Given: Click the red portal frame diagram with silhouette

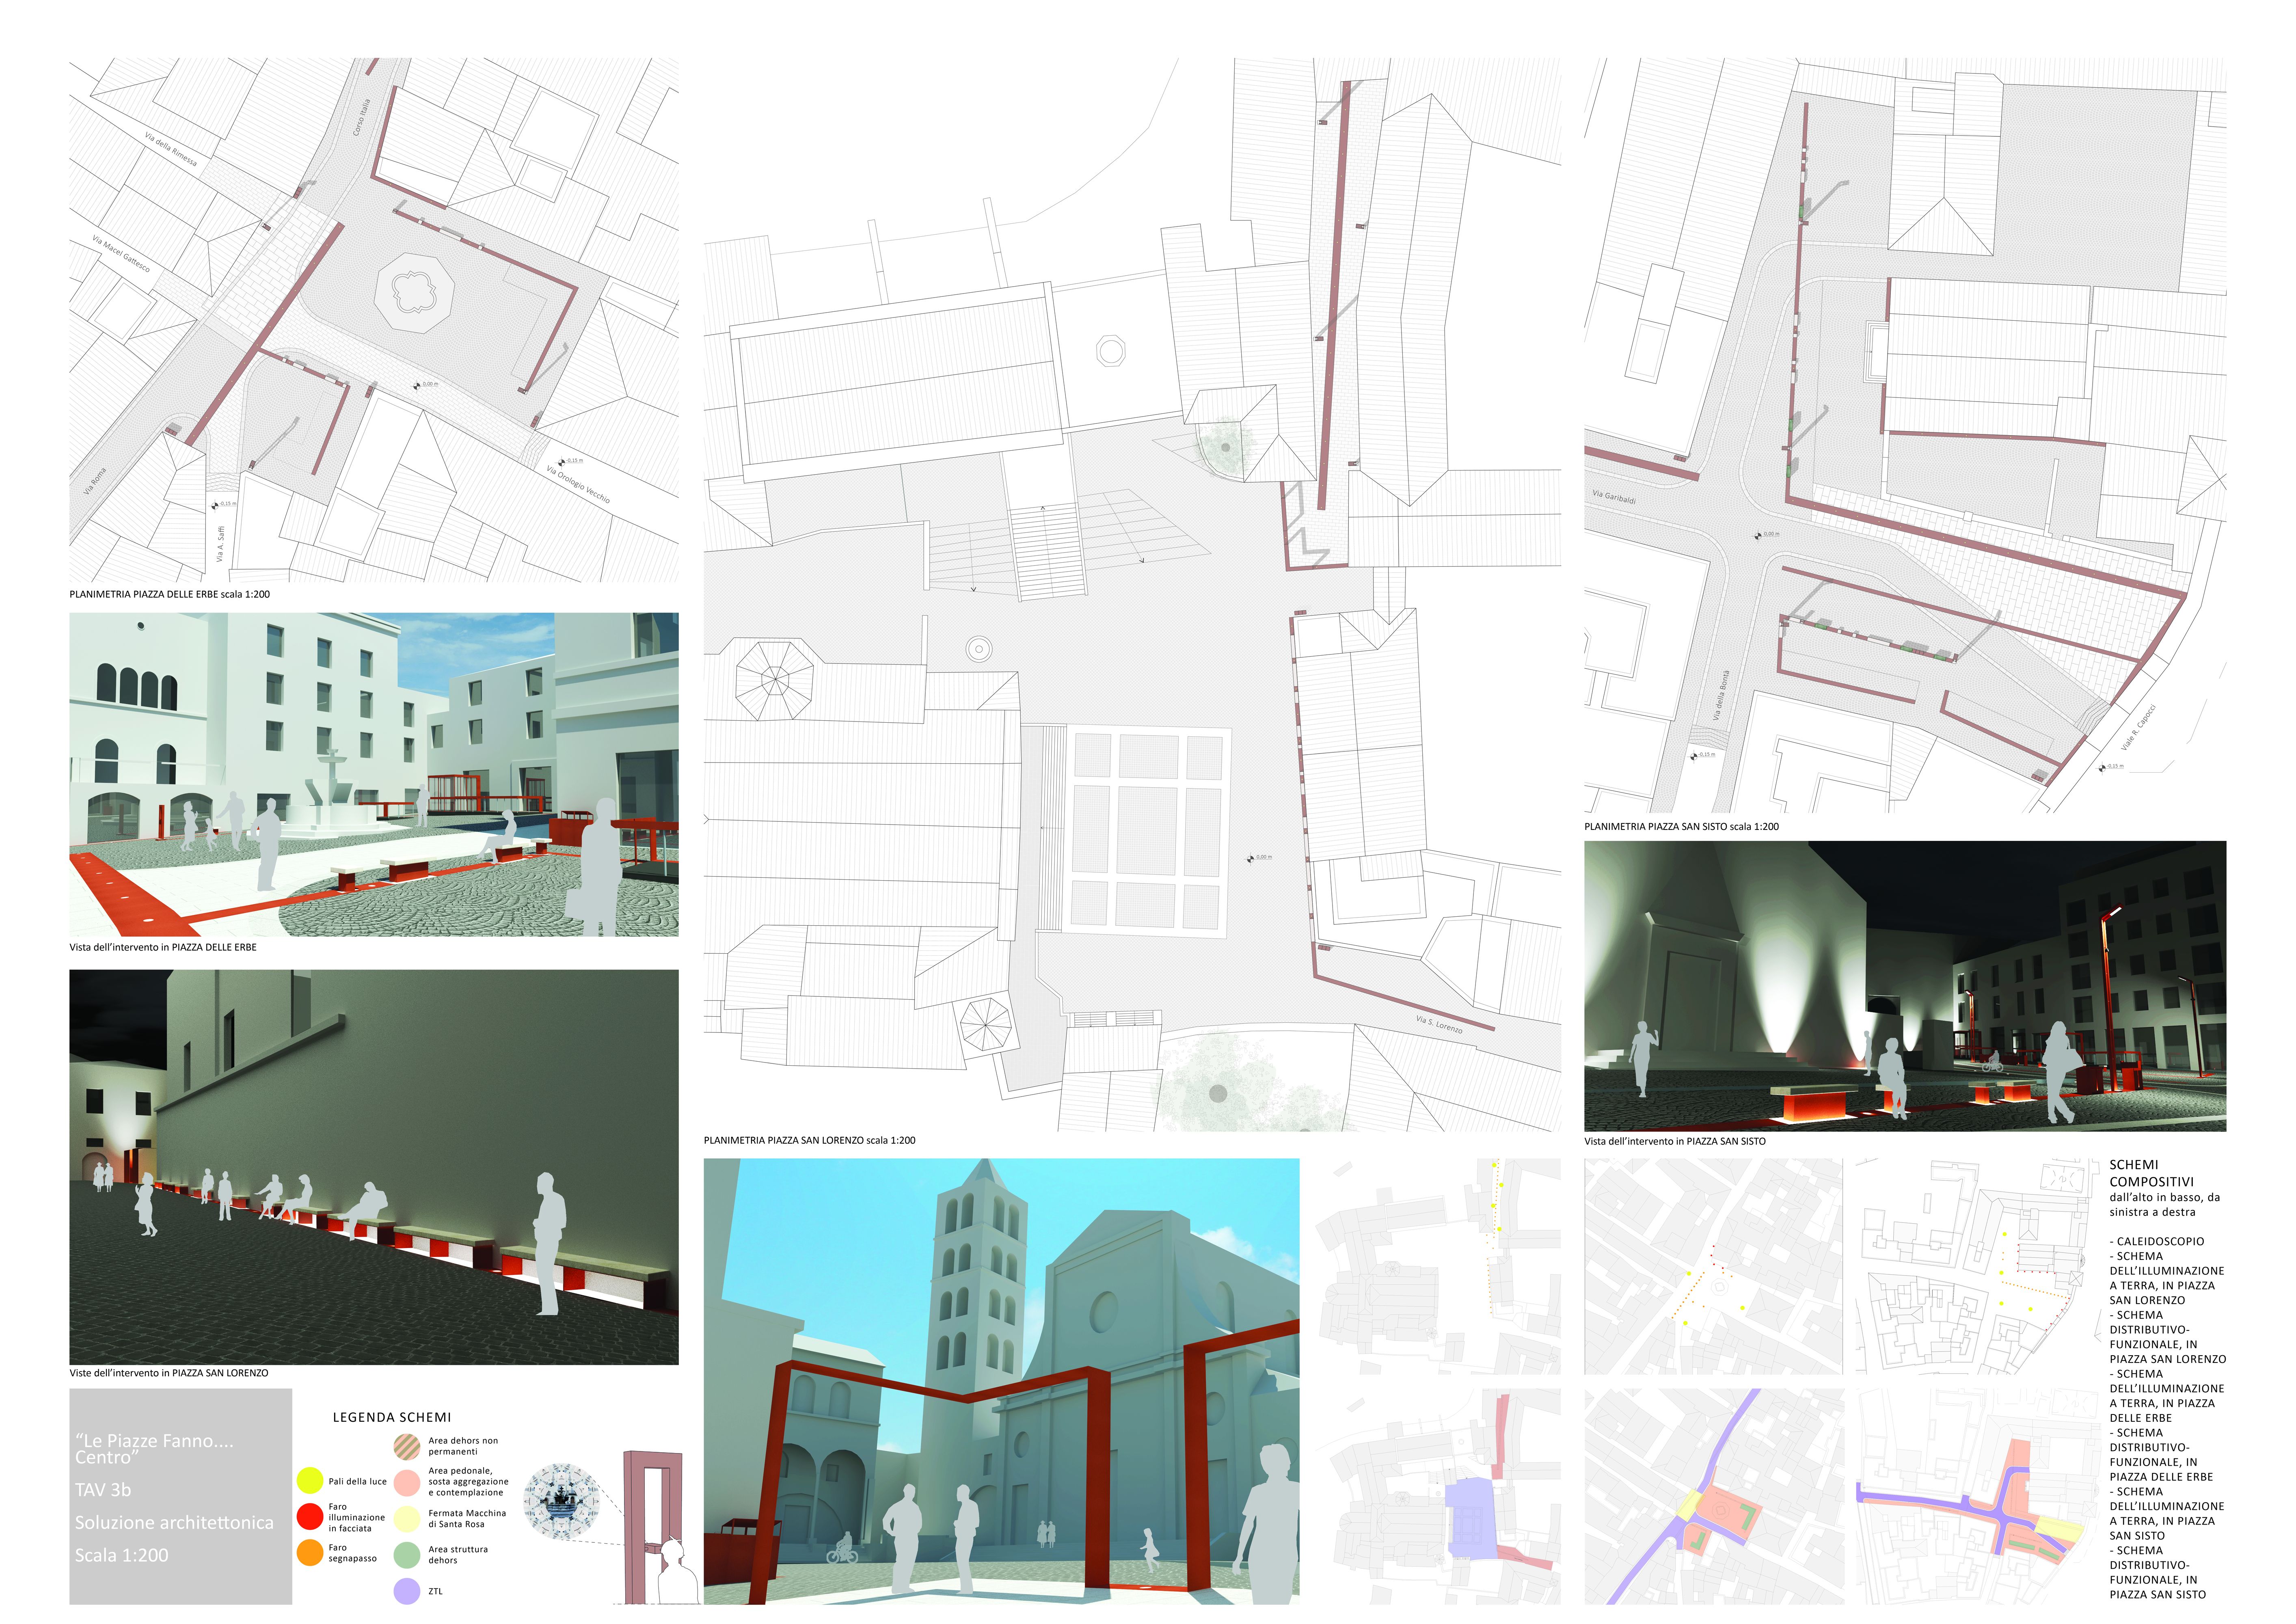Looking at the screenshot, I should click(x=660, y=1527).
